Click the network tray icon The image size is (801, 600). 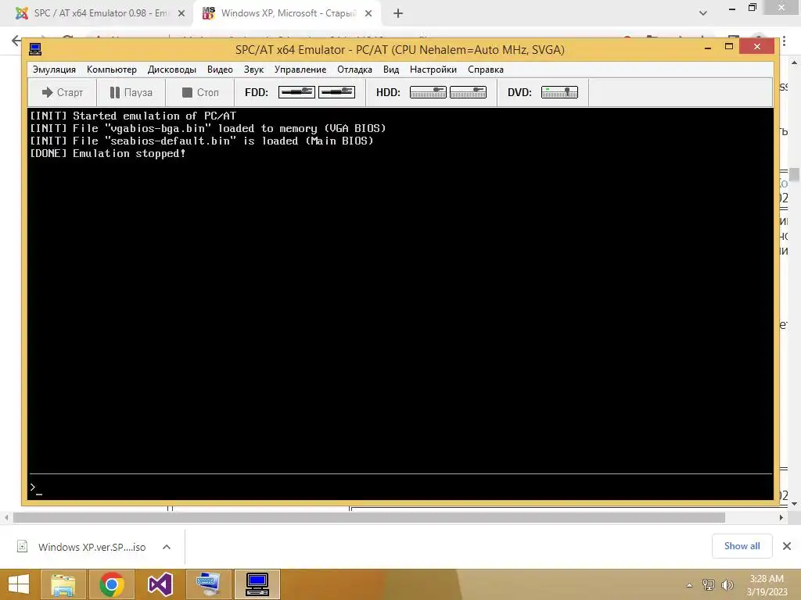tap(709, 585)
